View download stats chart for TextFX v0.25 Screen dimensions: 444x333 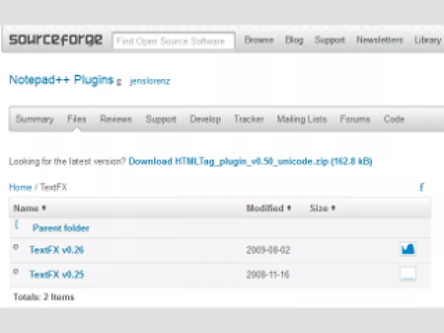[408, 274]
